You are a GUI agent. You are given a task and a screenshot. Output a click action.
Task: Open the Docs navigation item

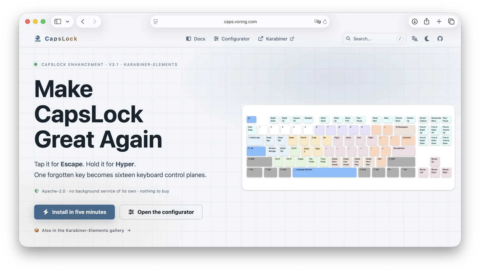tap(196, 39)
